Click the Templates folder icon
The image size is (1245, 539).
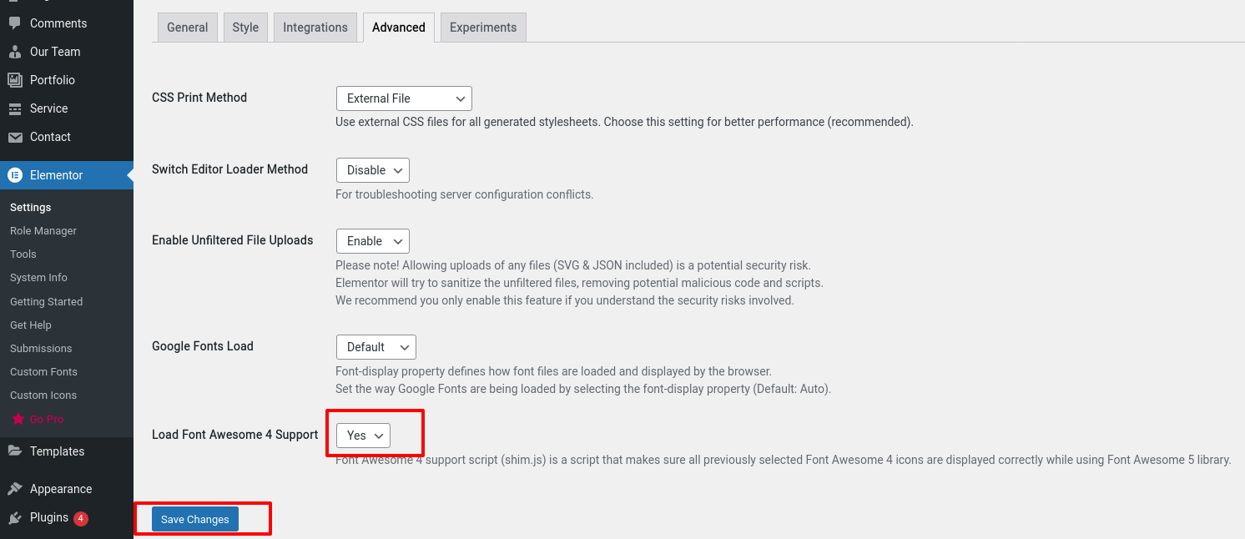[x=15, y=451]
